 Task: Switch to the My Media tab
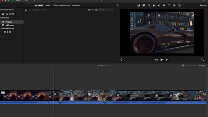pos(39,5)
